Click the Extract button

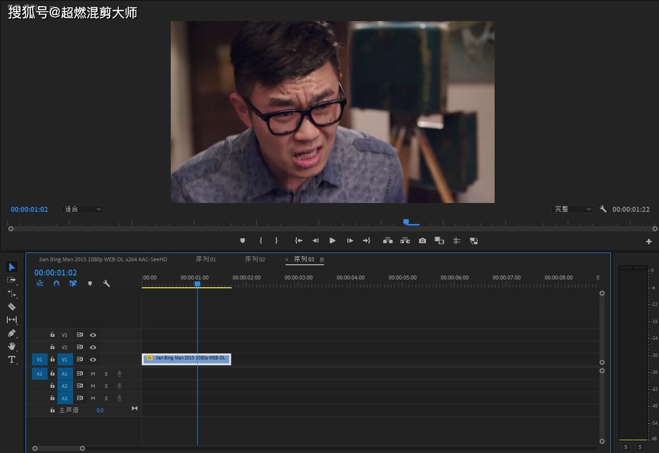tap(405, 241)
